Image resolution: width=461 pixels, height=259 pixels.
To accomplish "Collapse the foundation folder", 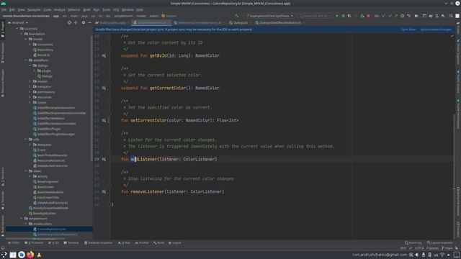I will pos(22,34).
